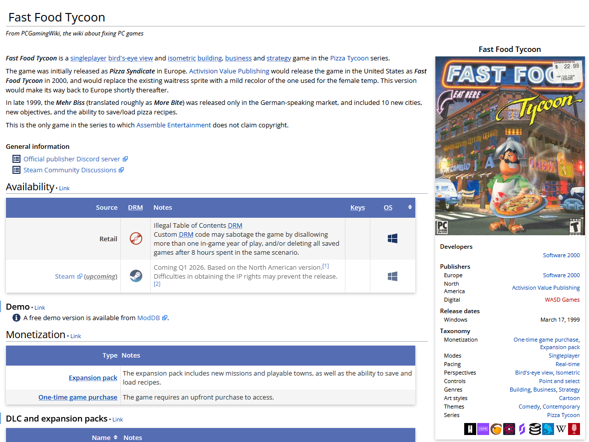Click the Windows icon in Retail row

click(392, 239)
